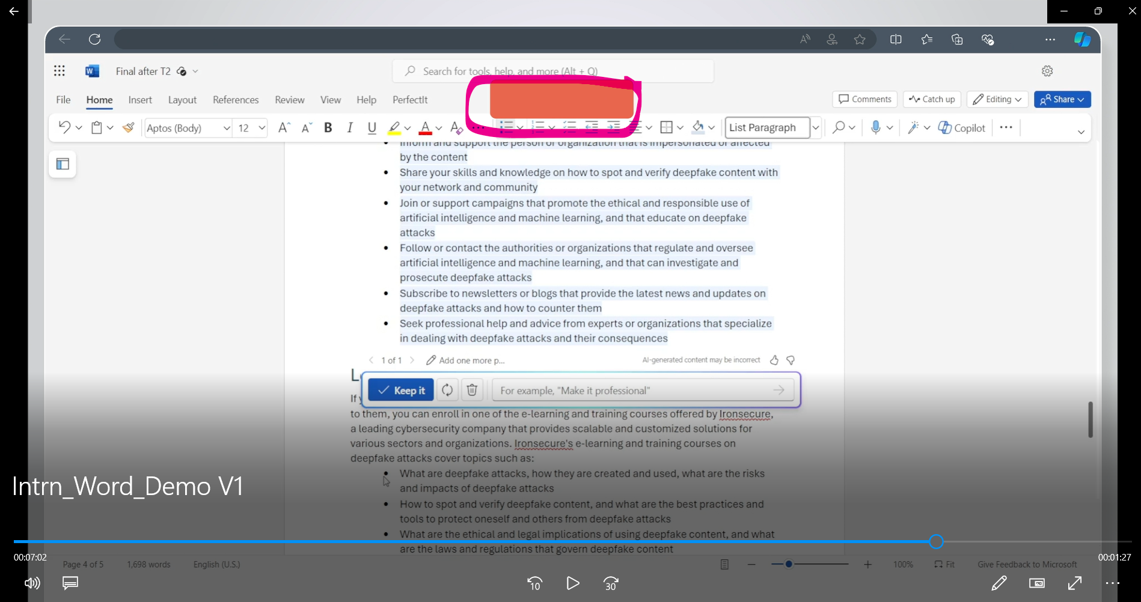Click the Shrink Font icon
This screenshot has width=1141, height=602.
pyautogui.click(x=307, y=127)
